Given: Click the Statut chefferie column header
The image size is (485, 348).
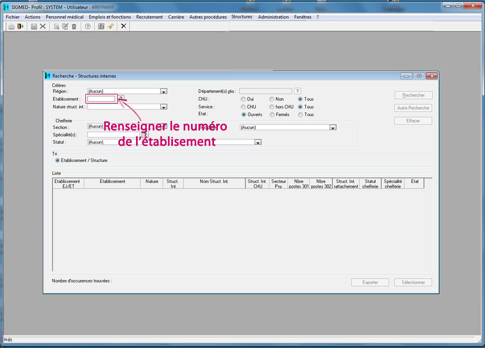Looking at the screenshot, I should (x=370, y=184).
